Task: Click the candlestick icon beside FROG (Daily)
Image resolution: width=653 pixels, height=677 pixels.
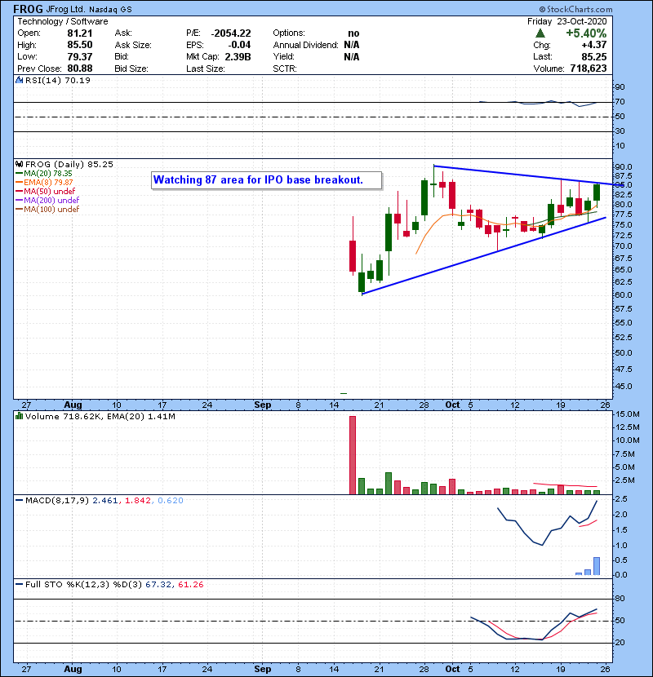Action: point(20,164)
